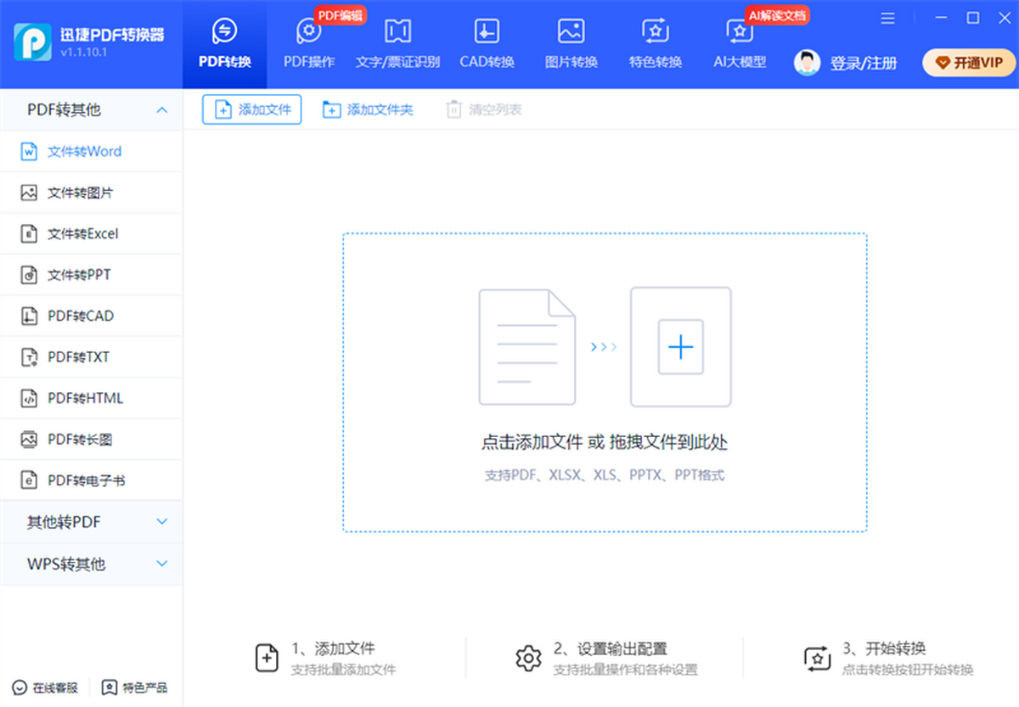Expand the WPS转其他 section
The width and height of the screenshot is (1019, 707).
click(161, 564)
